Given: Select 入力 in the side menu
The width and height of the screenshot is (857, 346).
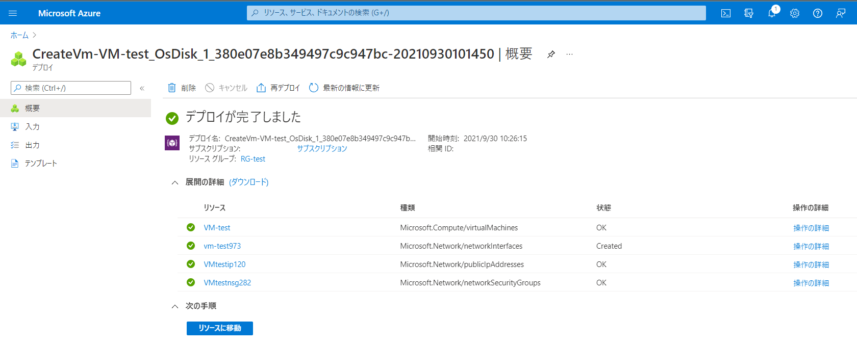Looking at the screenshot, I should coord(75,126).
